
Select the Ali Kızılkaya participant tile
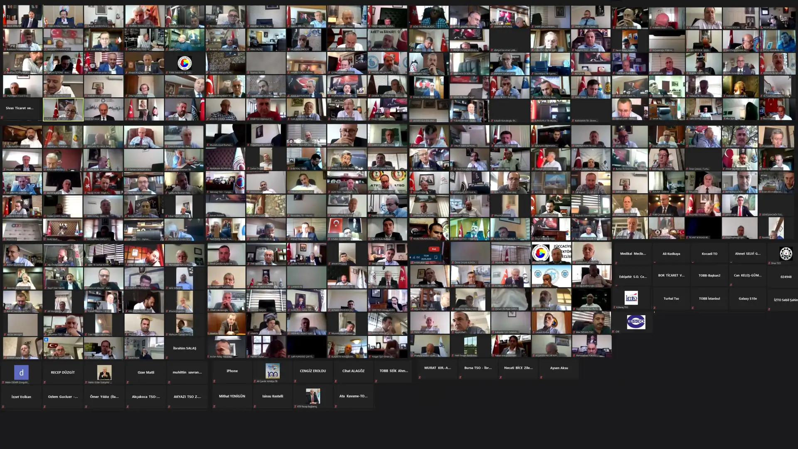(671, 254)
